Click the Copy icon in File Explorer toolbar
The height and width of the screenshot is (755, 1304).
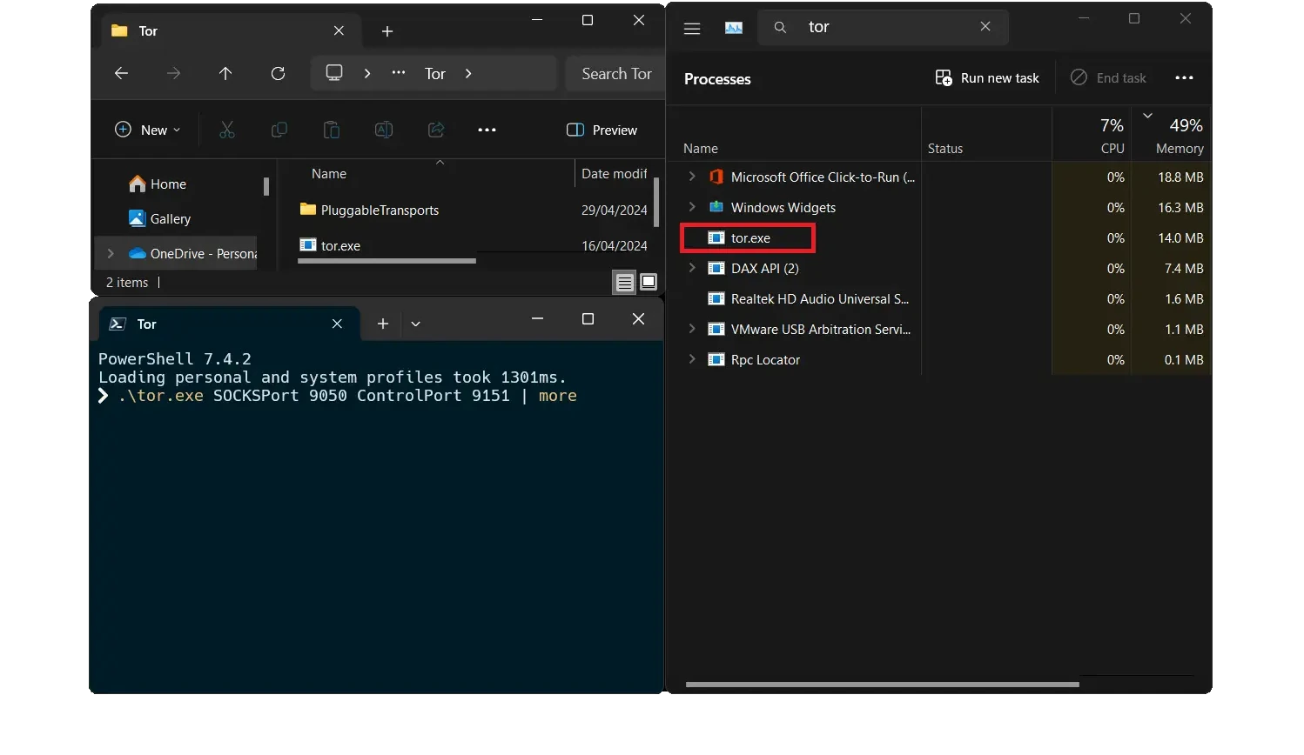[x=279, y=130]
